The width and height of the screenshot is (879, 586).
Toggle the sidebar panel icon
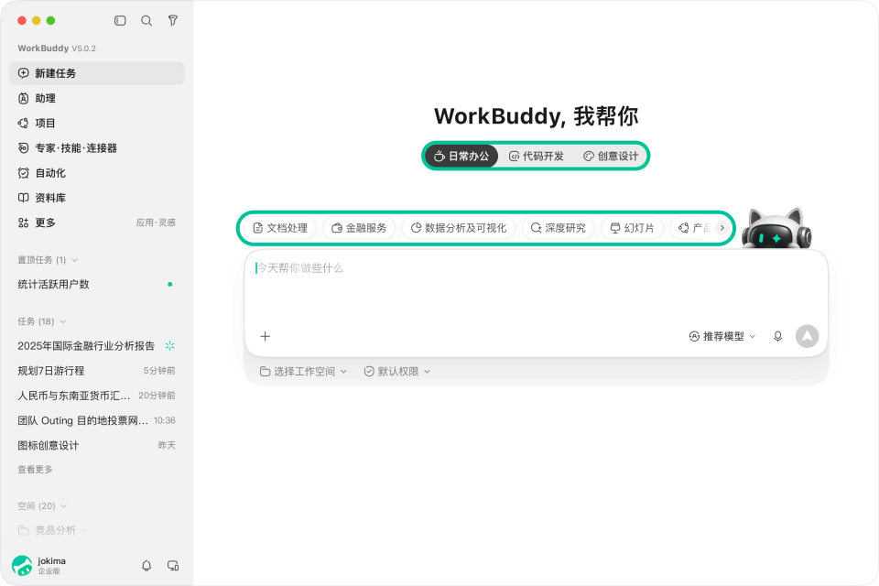click(120, 21)
